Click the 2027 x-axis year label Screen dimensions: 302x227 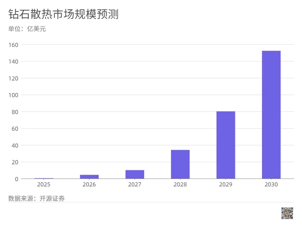(x=135, y=184)
